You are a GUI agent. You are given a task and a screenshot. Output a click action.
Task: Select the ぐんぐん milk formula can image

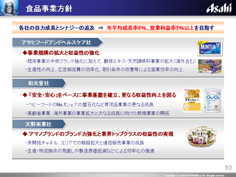[x=213, y=101]
